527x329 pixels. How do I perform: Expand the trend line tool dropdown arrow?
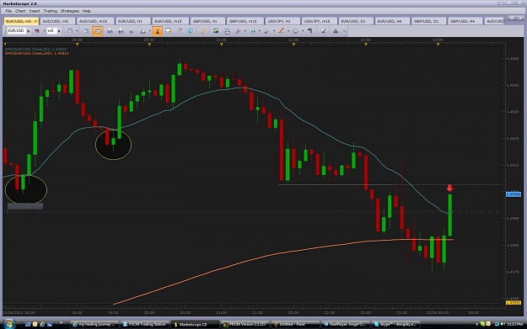coord(288,31)
